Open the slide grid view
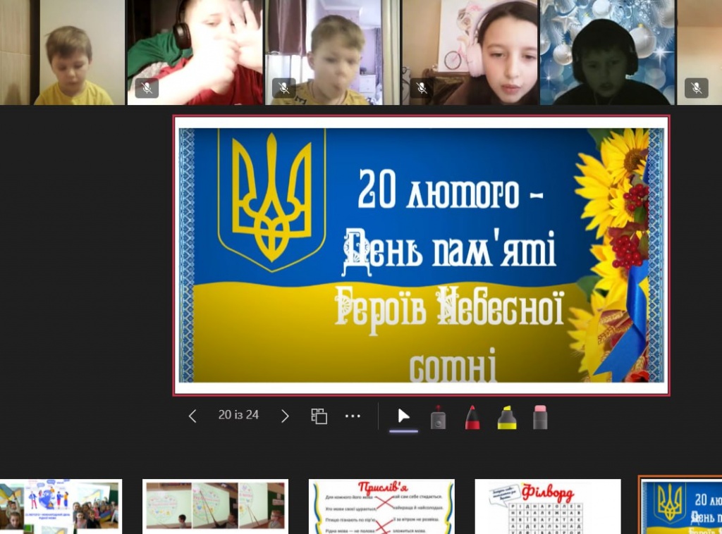Viewport: 722px width, 534px height. pyautogui.click(x=319, y=416)
